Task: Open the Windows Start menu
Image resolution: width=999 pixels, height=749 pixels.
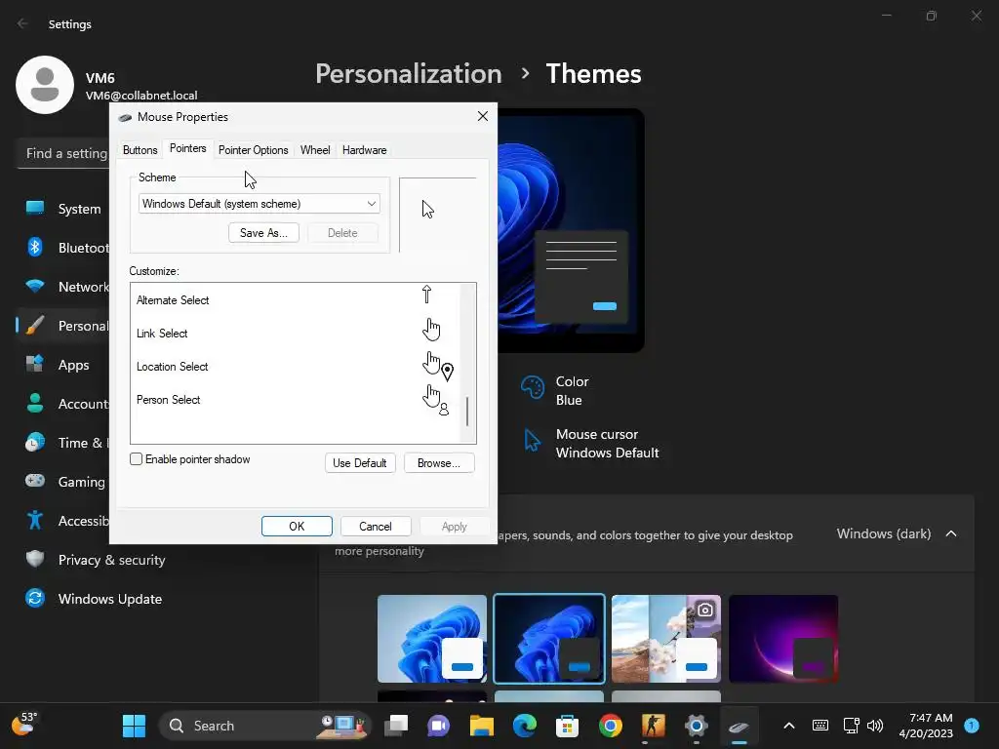Action: point(134,726)
